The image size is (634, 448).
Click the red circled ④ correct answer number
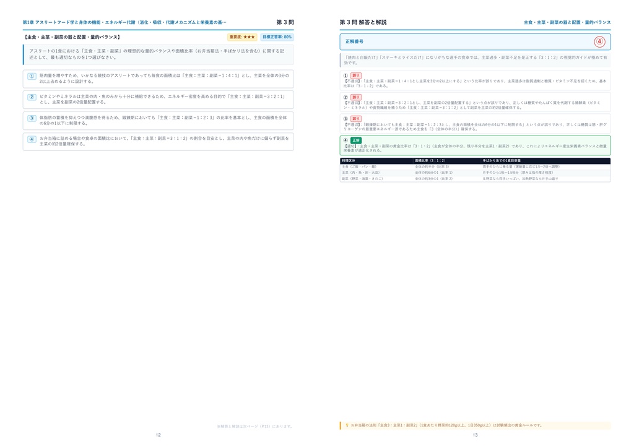(x=599, y=41)
